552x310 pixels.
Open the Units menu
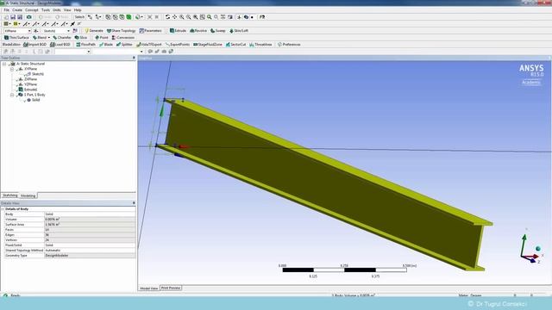[57, 9]
